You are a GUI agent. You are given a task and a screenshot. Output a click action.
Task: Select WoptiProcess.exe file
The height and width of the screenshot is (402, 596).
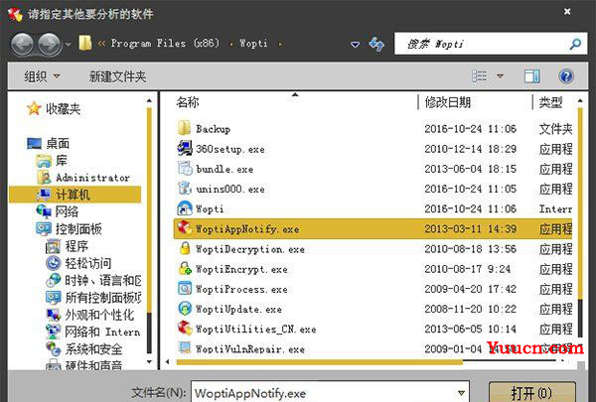tap(241, 289)
